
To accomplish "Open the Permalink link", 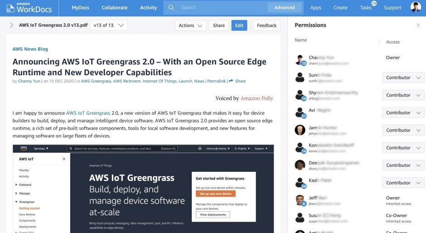I will click(x=217, y=81).
